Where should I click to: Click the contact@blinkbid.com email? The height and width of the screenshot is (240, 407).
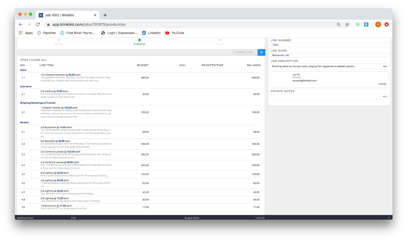click(305, 81)
